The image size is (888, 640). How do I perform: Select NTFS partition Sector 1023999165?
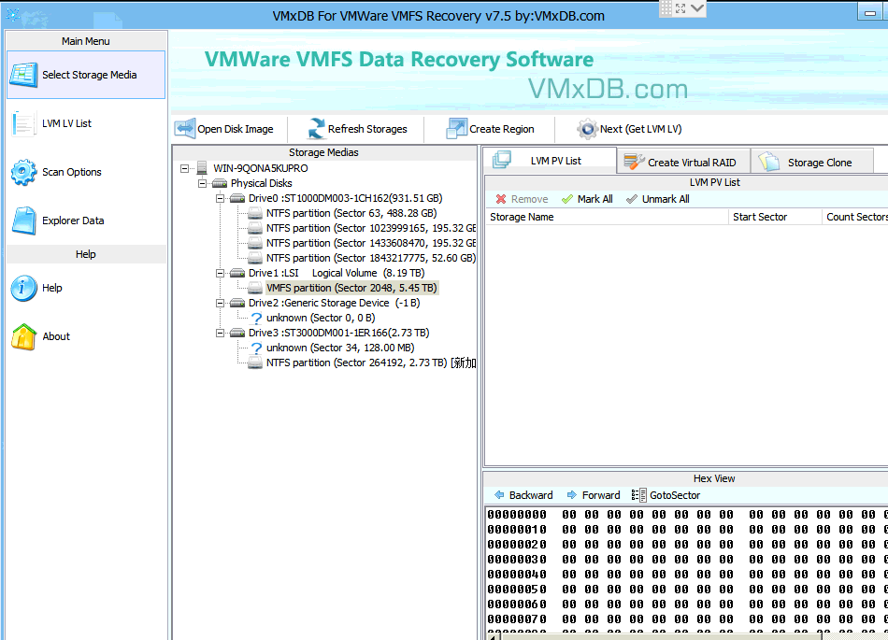tap(371, 228)
